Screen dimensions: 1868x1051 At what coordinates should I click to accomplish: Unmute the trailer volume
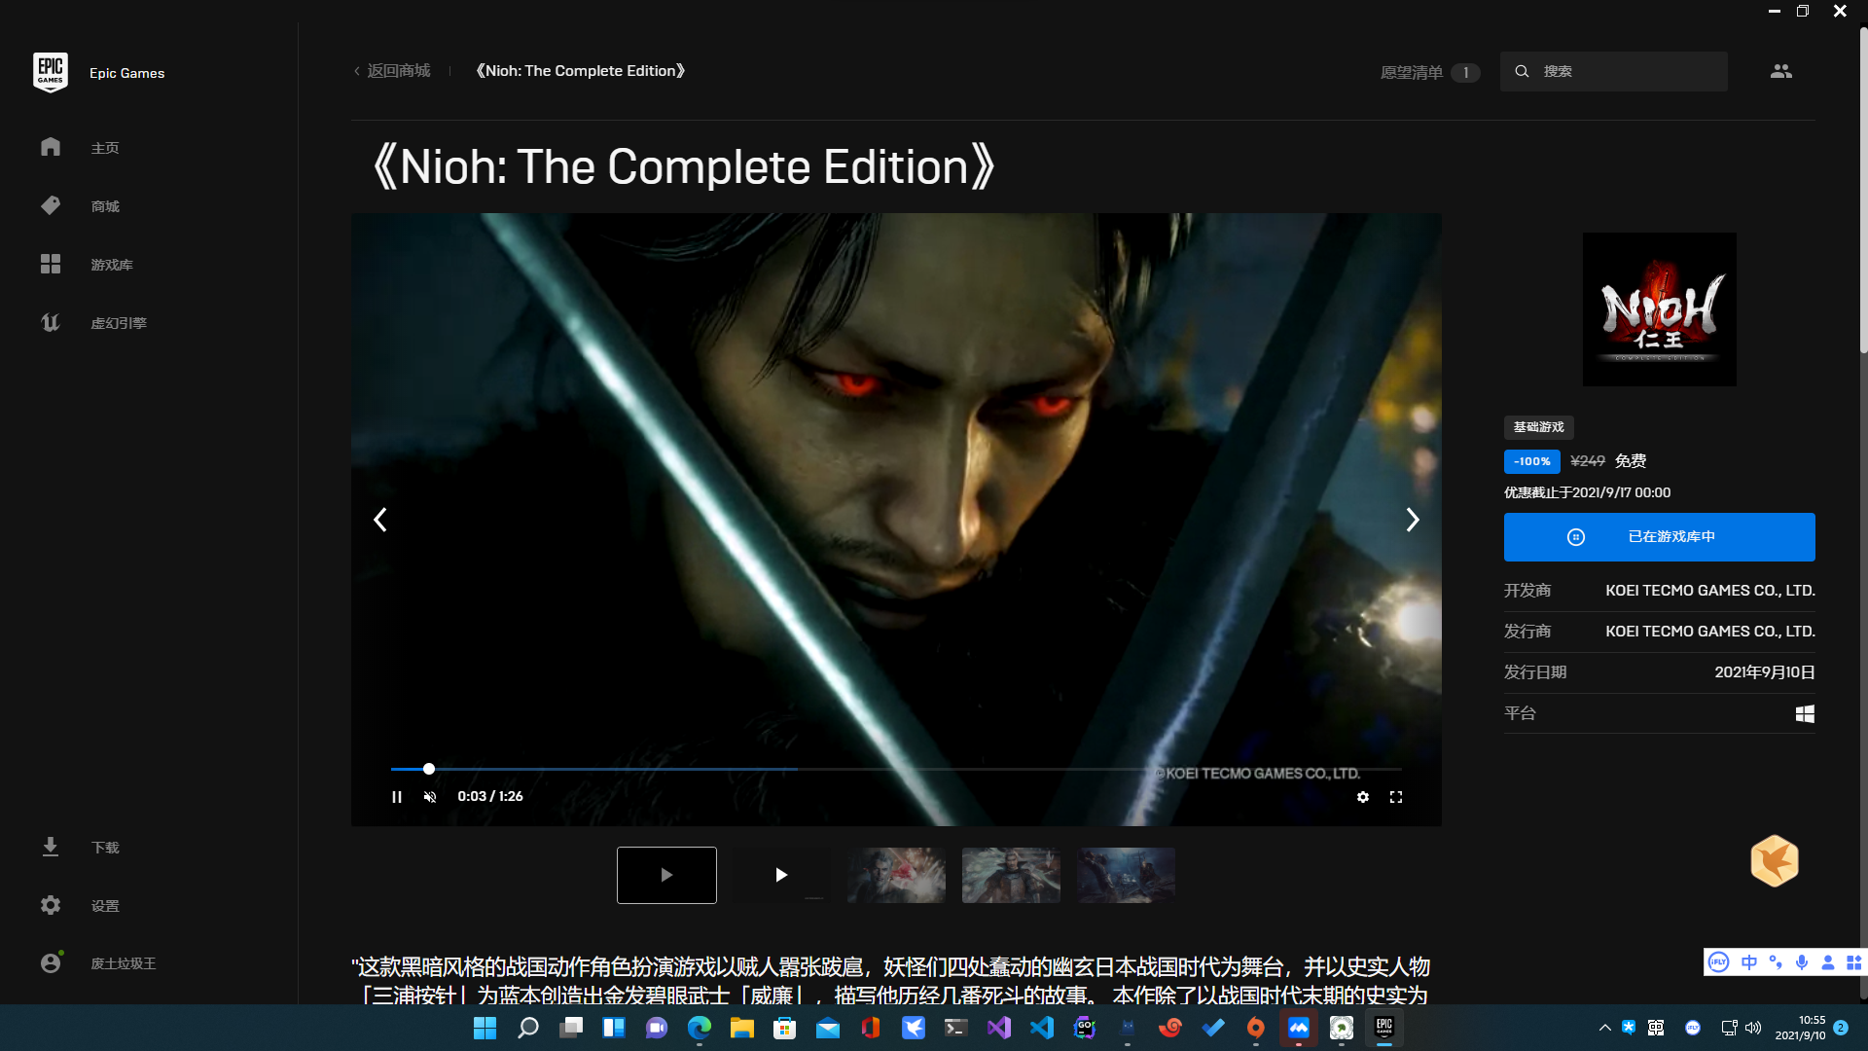click(x=430, y=797)
